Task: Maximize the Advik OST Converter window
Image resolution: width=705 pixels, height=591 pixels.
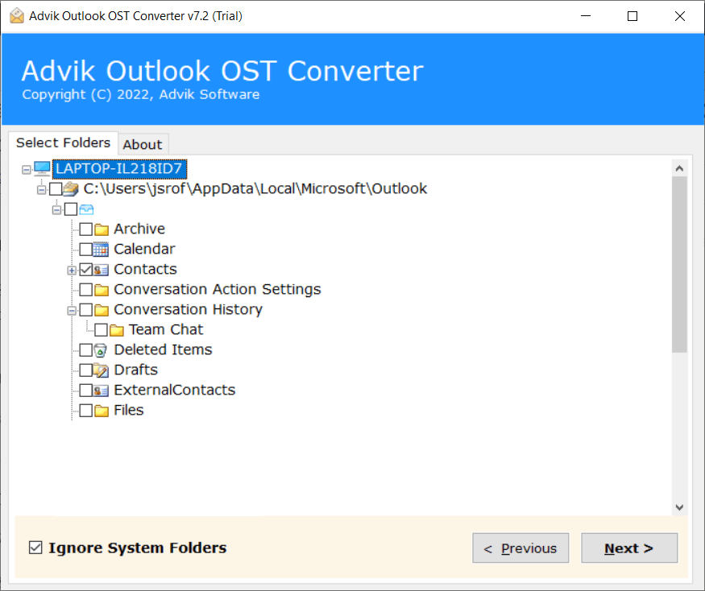Action: (632, 16)
